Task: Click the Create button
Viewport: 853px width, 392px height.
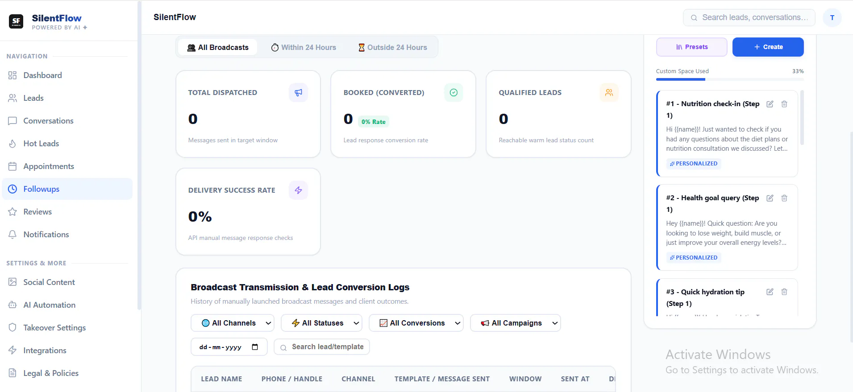Action: (768, 47)
